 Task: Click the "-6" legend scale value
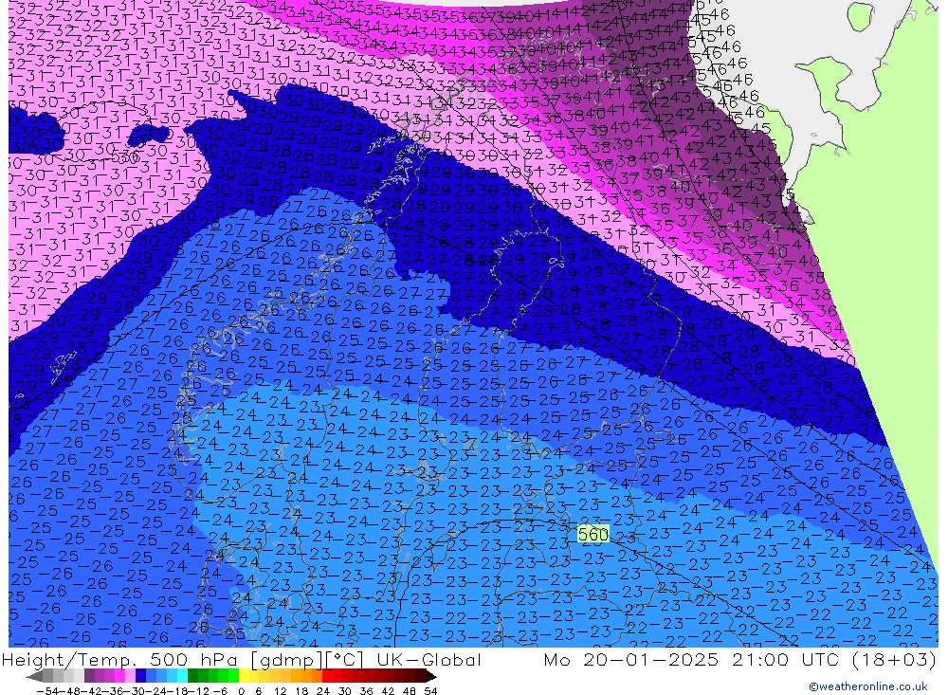click(x=221, y=691)
